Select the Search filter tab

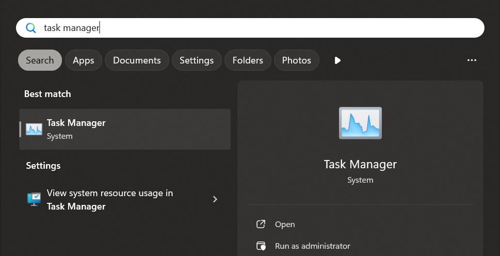40,60
